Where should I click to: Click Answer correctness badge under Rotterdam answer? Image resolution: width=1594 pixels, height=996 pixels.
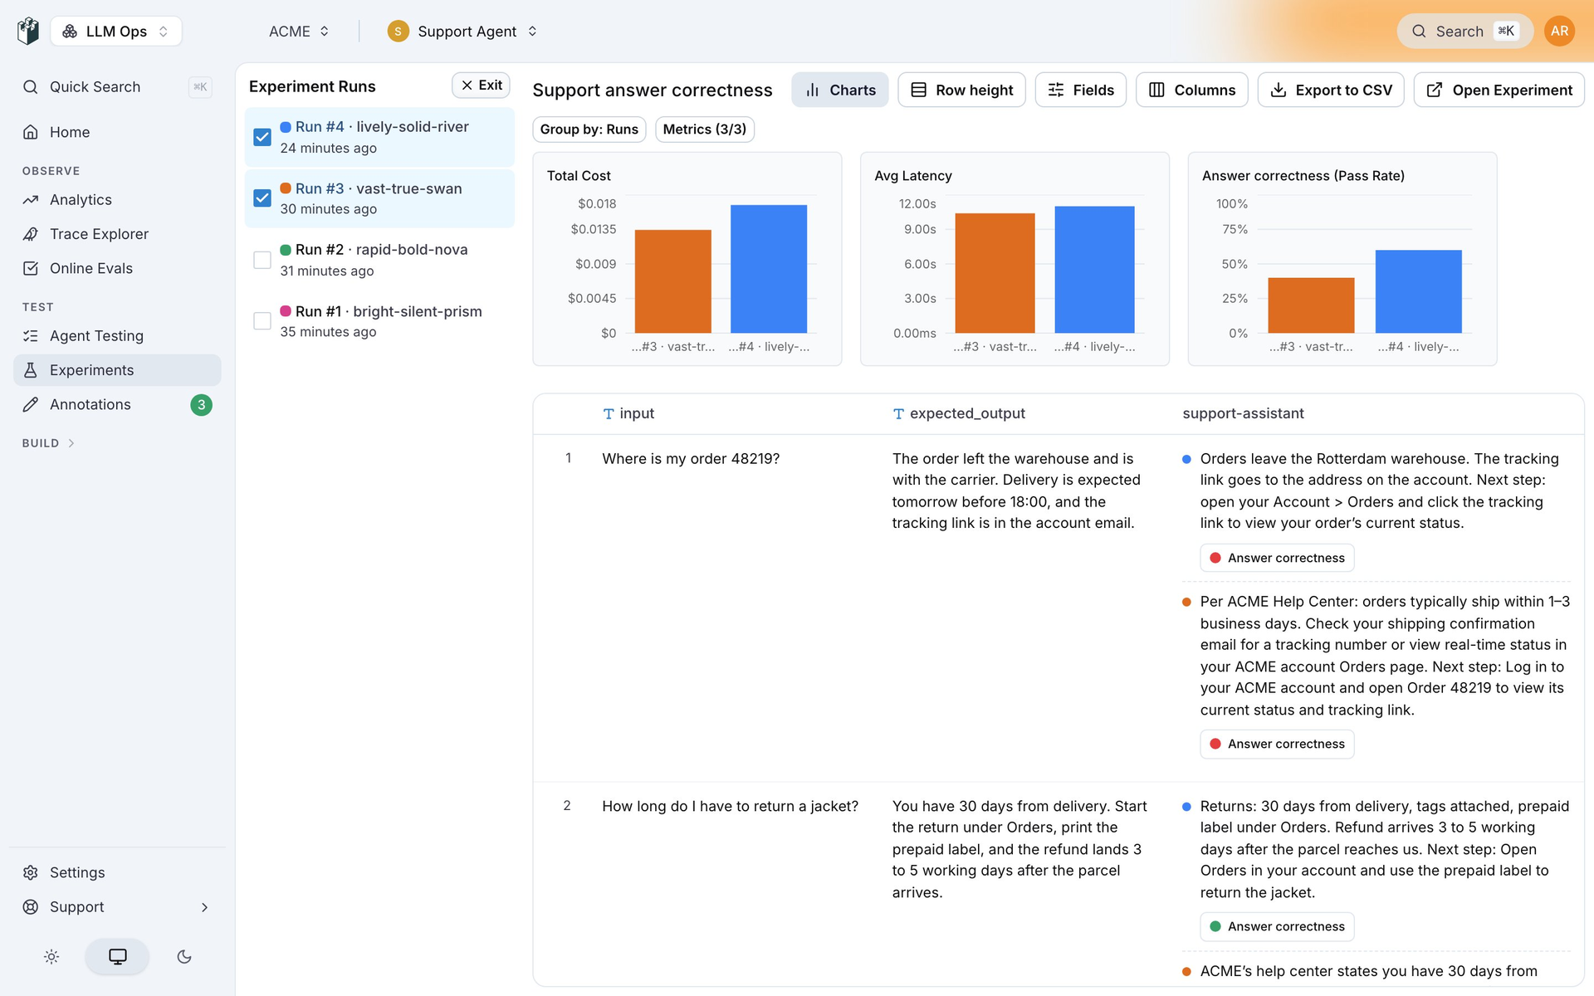[1277, 558]
